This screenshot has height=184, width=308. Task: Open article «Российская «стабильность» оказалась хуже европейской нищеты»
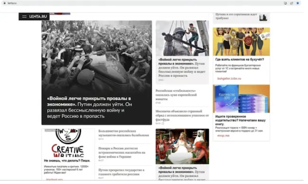(x=176, y=95)
